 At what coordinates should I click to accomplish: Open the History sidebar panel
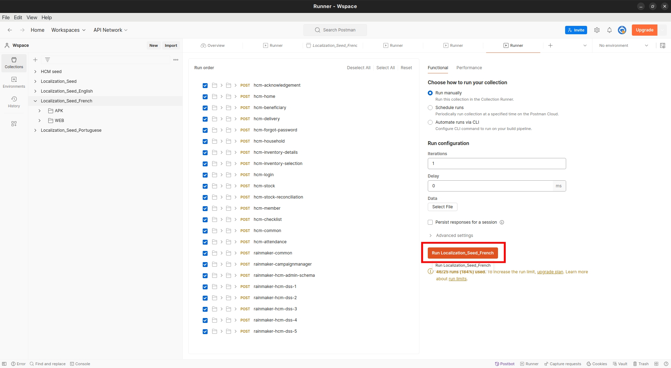(x=14, y=102)
